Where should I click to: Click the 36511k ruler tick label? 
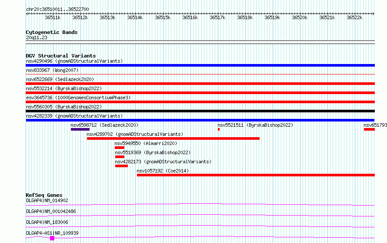click(53, 17)
